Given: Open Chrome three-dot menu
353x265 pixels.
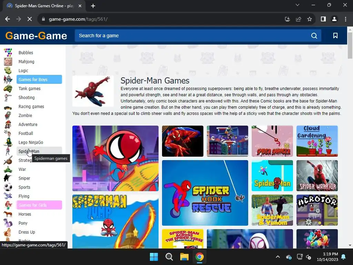Looking at the screenshot, I should pos(345,19).
